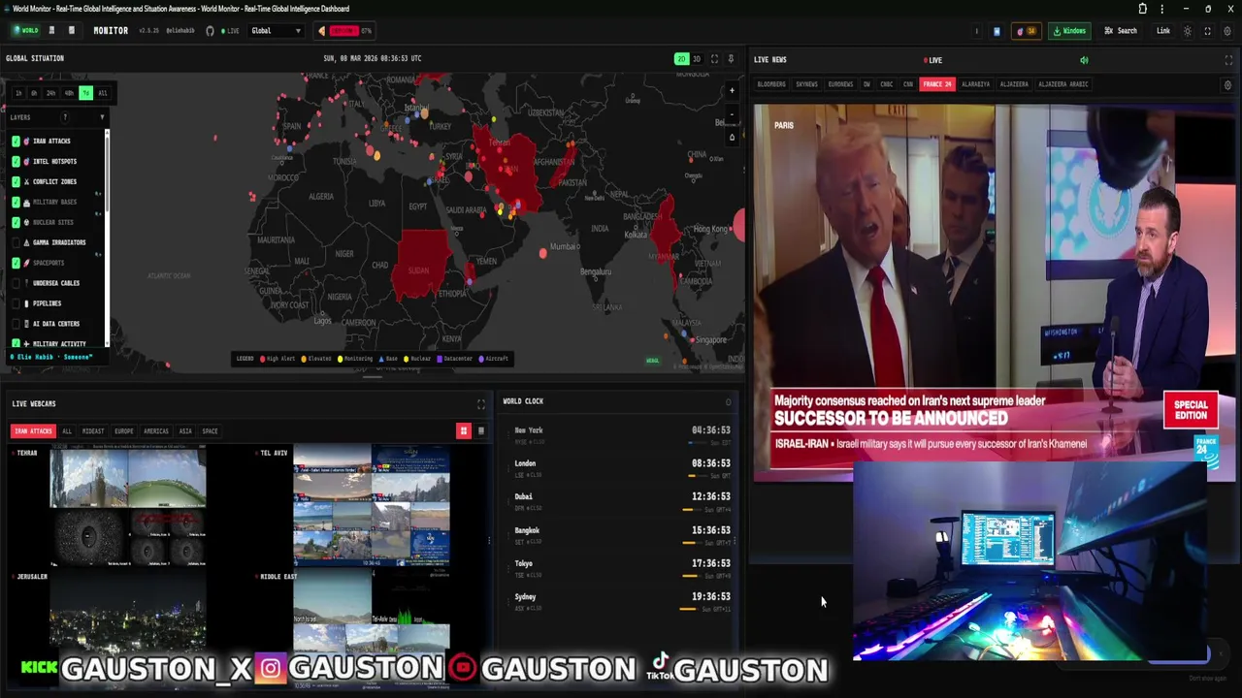Set map time range to 1h

tap(18, 93)
